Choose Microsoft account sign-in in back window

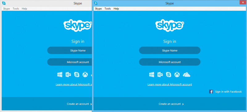pyautogui.click(x=69, y=62)
